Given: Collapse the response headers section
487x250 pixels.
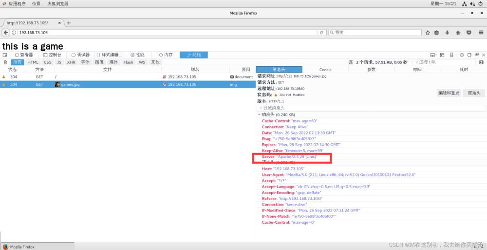Looking at the screenshot, I should tap(260, 115).
